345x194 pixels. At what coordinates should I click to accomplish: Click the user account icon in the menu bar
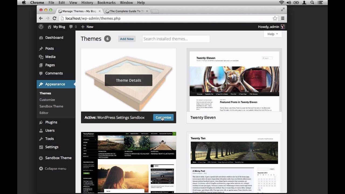(305, 3)
